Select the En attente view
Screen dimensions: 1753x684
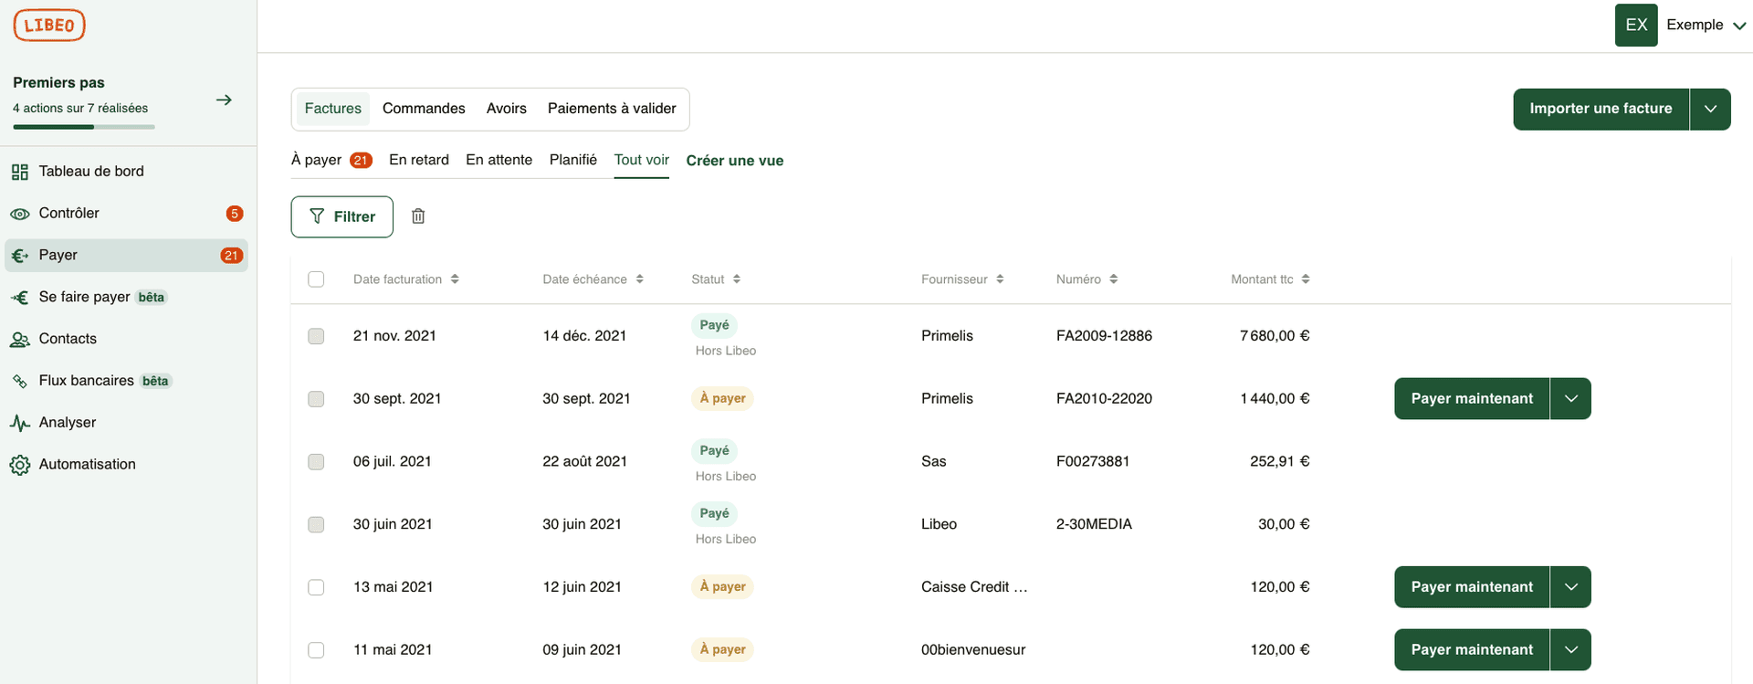pos(499,160)
